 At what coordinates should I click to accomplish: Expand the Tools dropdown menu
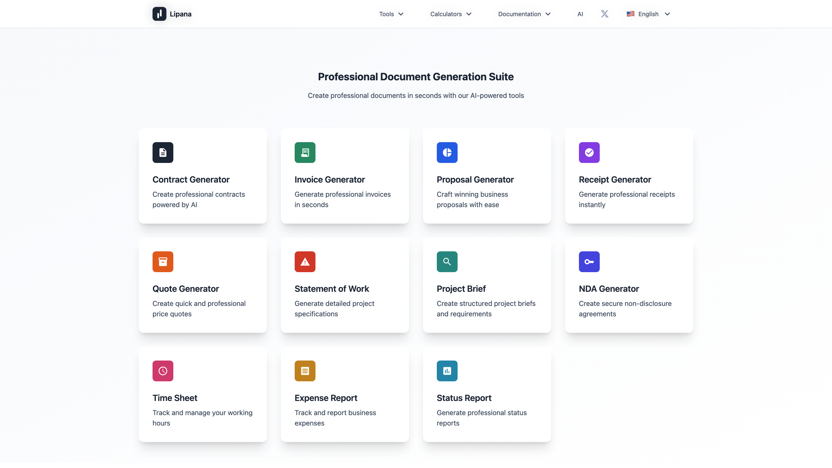click(391, 14)
